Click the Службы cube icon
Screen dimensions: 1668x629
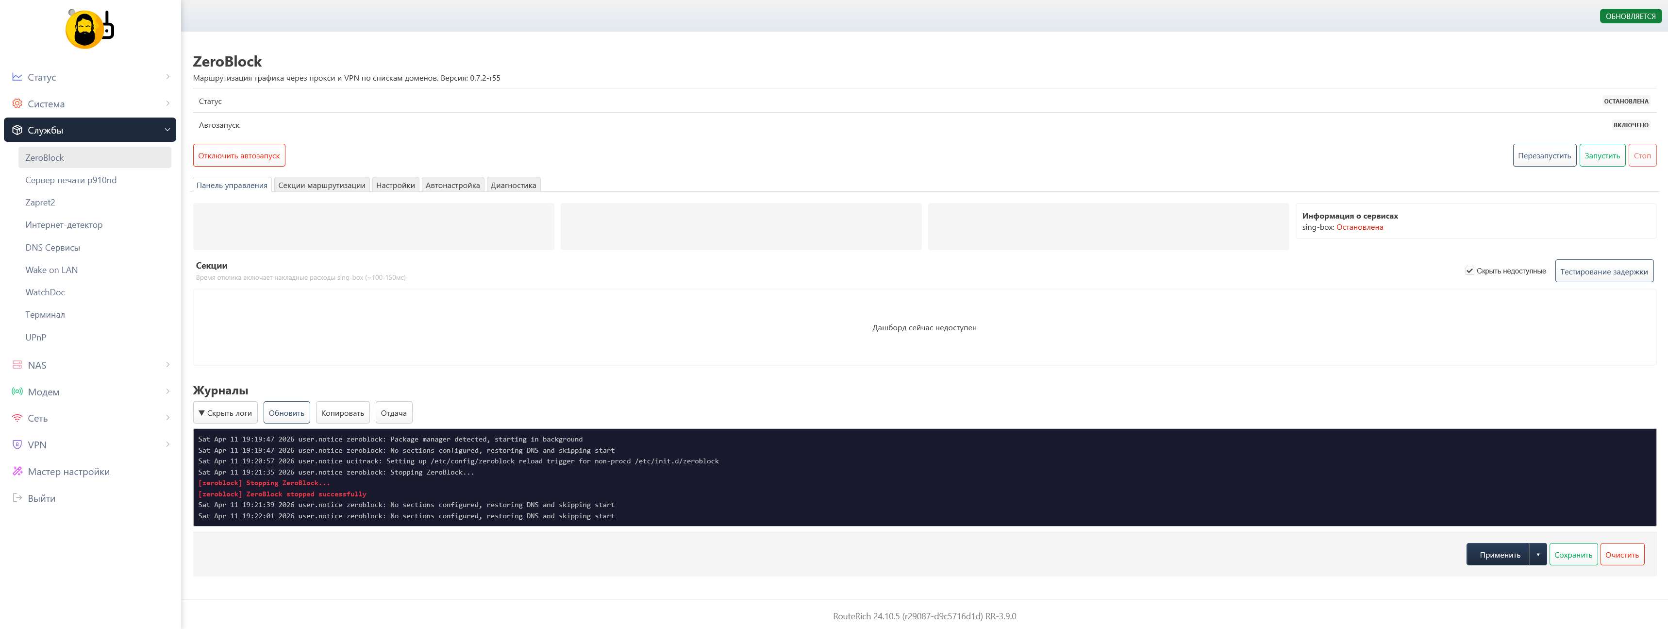pos(17,130)
